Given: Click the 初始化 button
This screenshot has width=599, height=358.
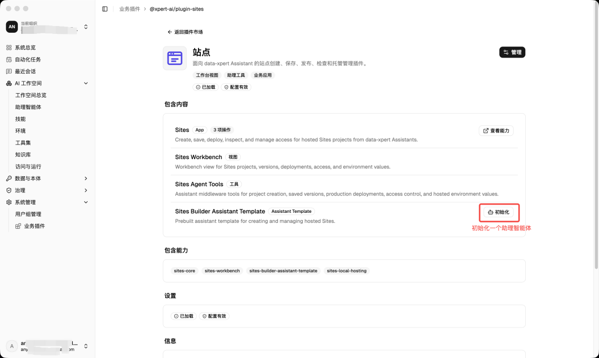Looking at the screenshot, I should click(499, 212).
